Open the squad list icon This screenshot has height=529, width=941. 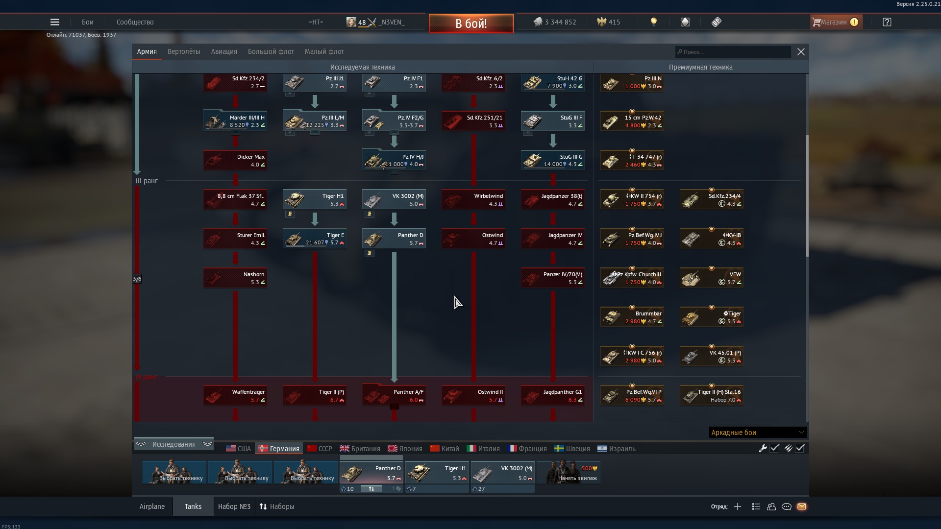[x=756, y=506]
